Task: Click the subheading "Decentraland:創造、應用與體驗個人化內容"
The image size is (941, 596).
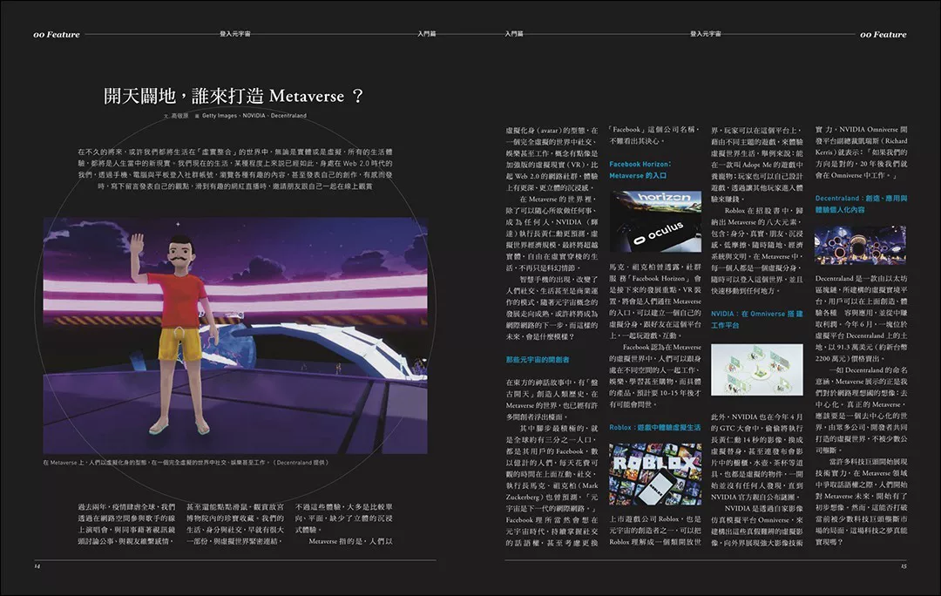Action: pos(861,204)
